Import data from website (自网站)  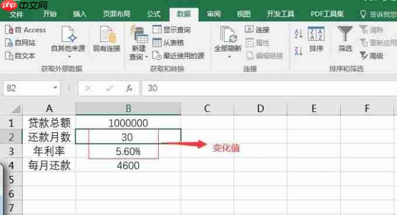click(x=20, y=43)
